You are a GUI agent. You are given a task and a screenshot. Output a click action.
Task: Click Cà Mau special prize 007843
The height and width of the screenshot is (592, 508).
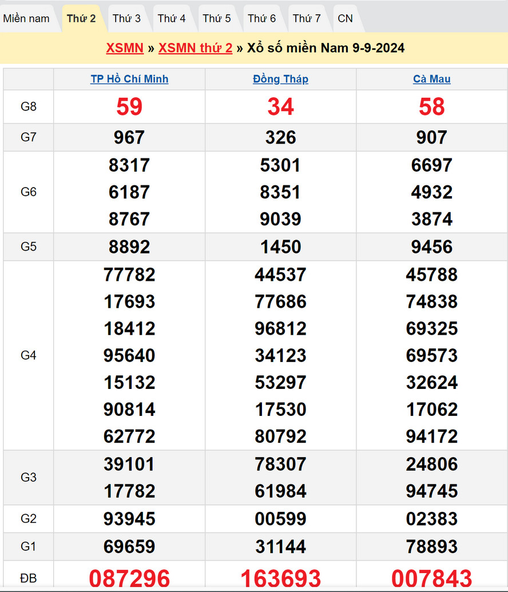pos(431,578)
